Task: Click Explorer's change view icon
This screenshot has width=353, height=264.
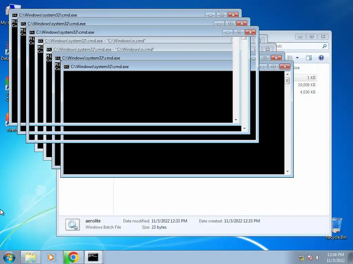Action: pyautogui.click(x=290, y=58)
